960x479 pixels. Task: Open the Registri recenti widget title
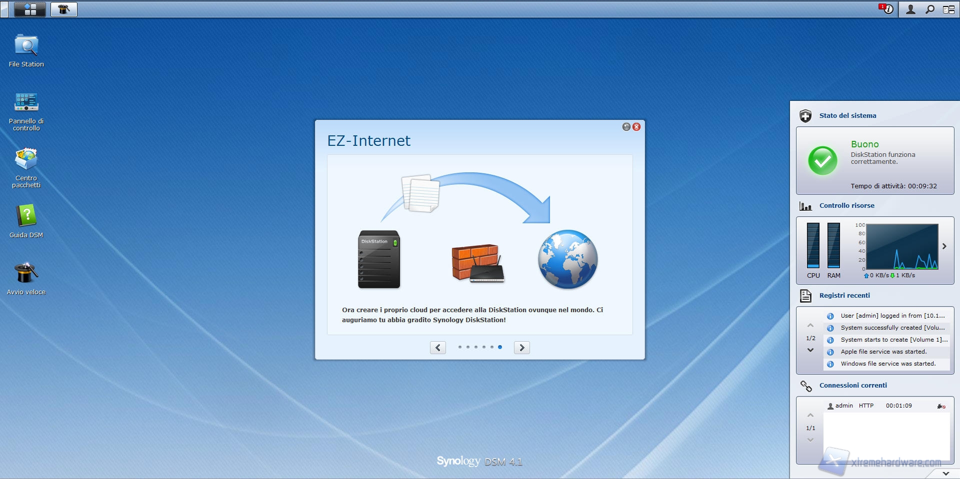tap(844, 296)
